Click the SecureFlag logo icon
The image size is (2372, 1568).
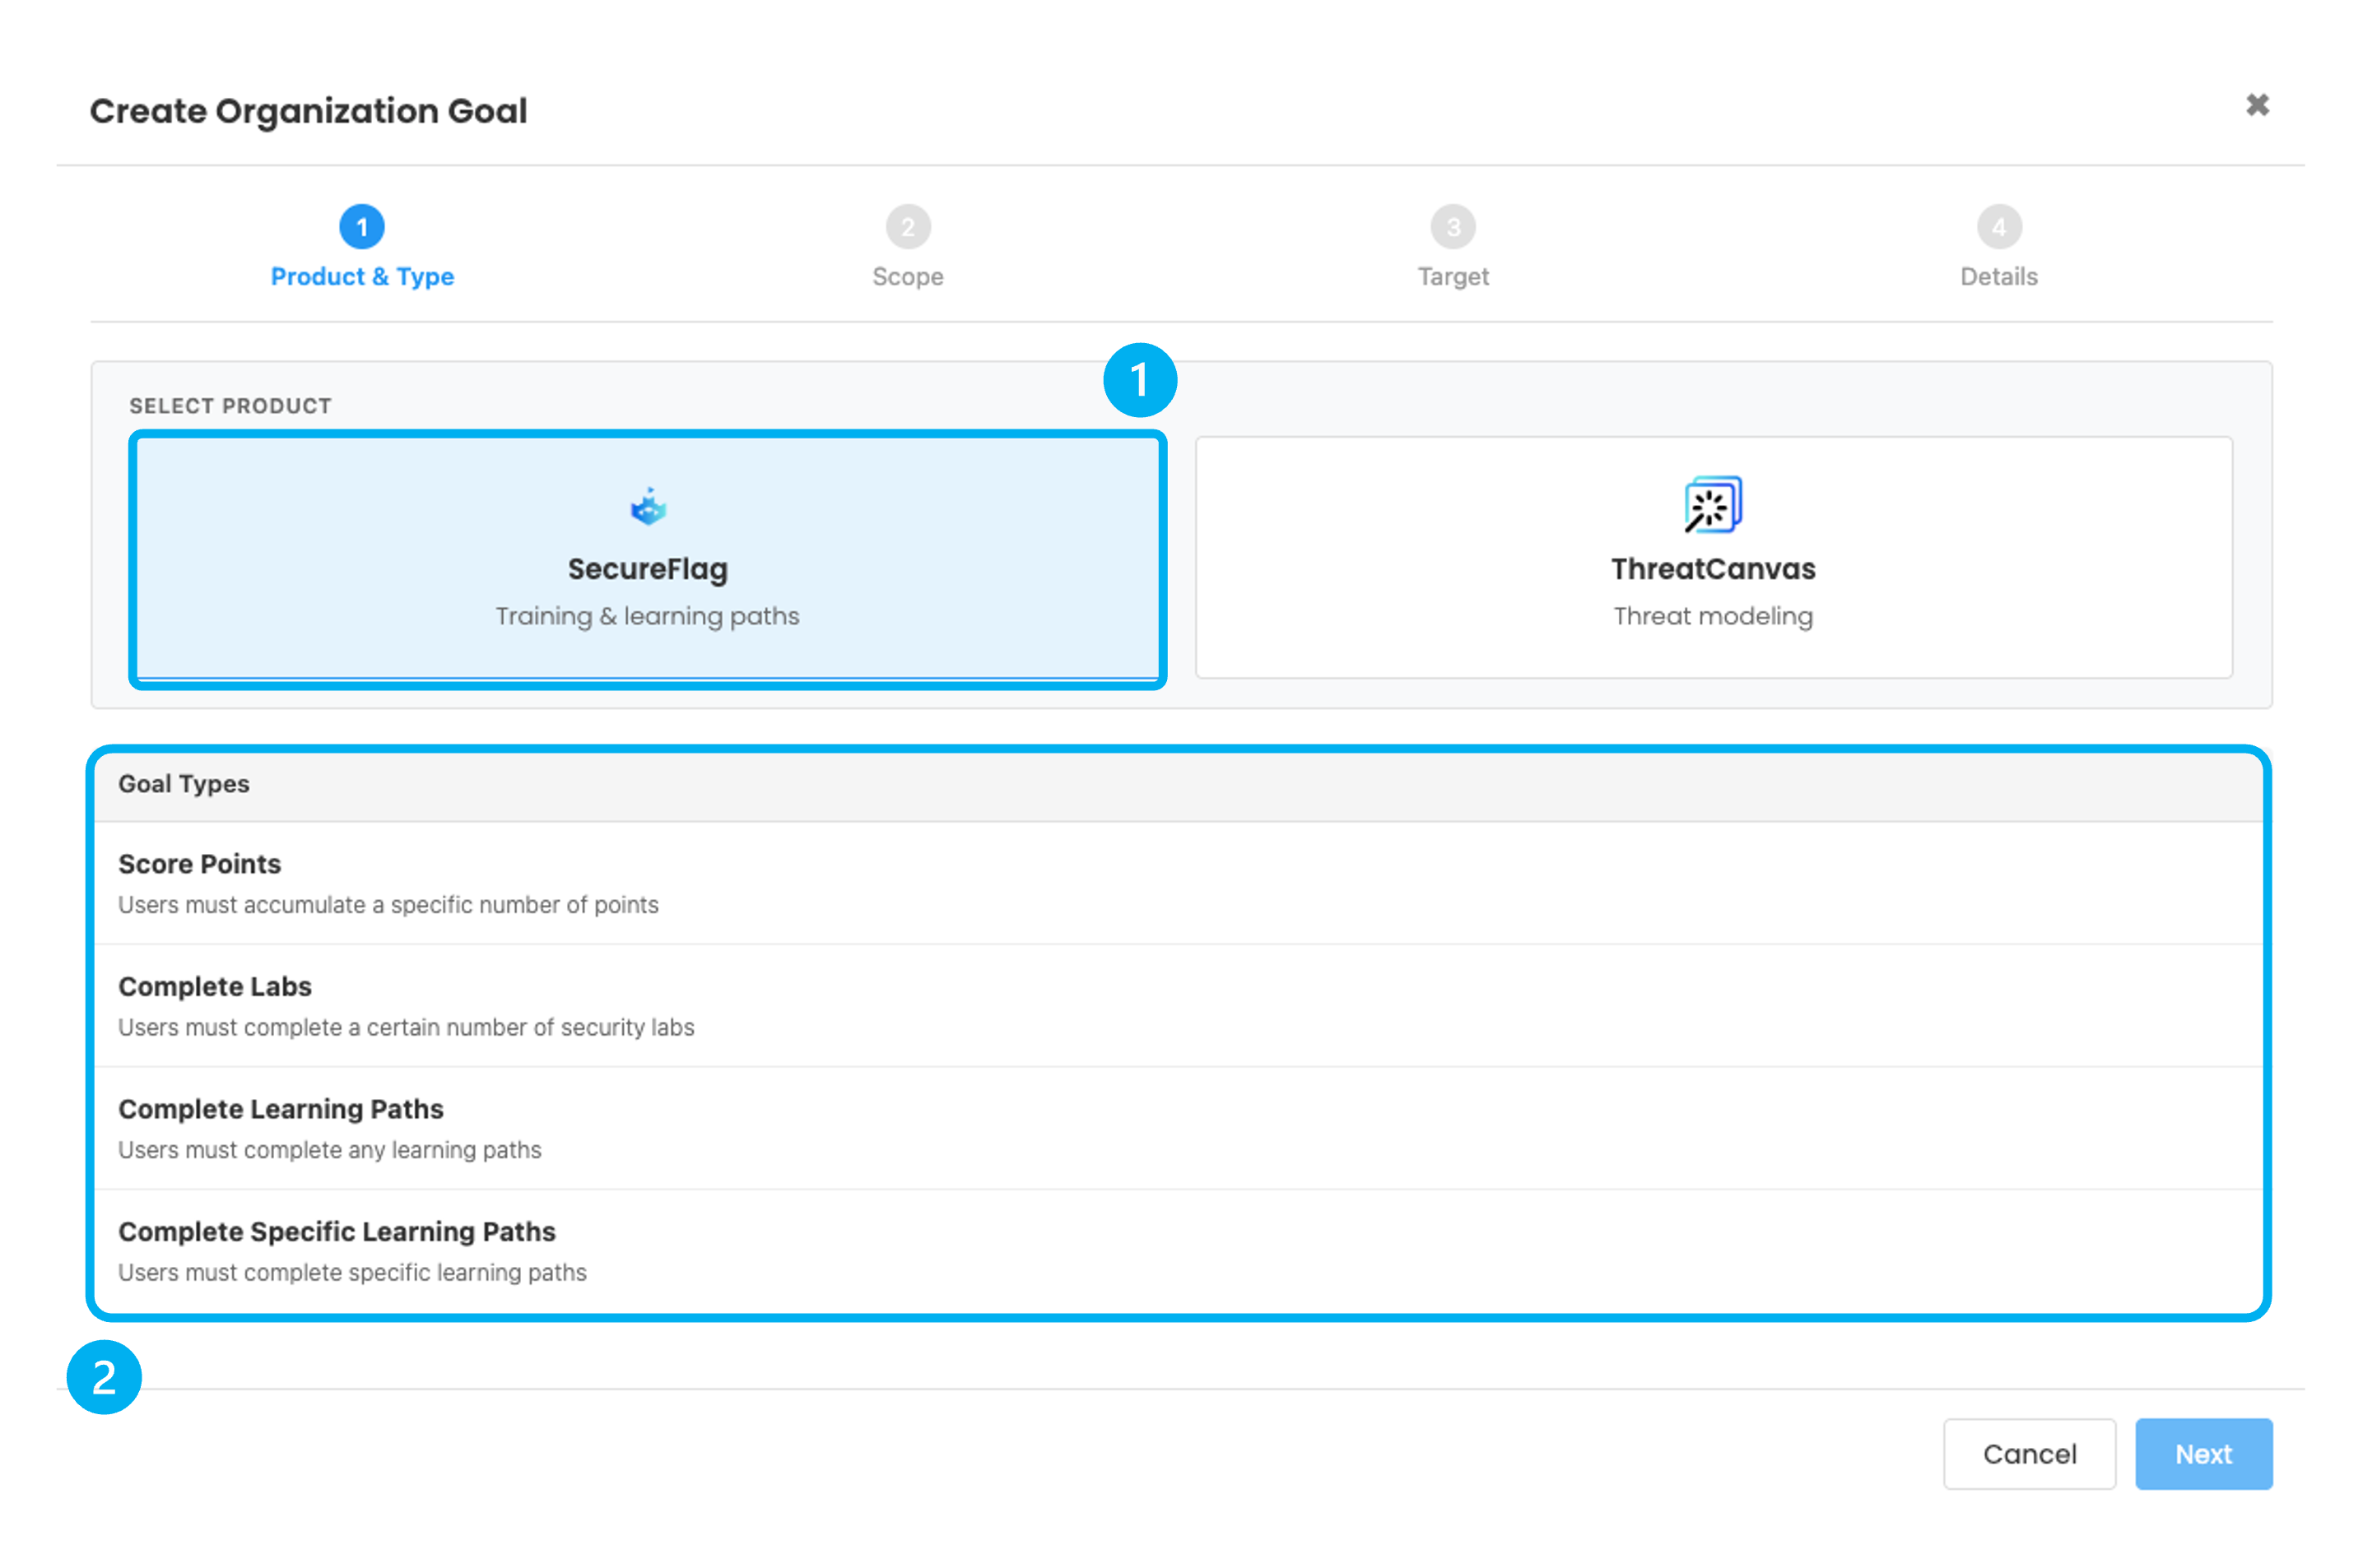(649, 507)
